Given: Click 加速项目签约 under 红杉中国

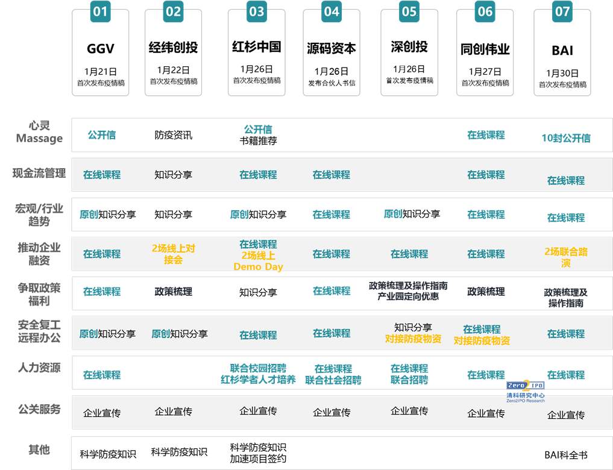Looking at the screenshot, I should coord(258,459).
